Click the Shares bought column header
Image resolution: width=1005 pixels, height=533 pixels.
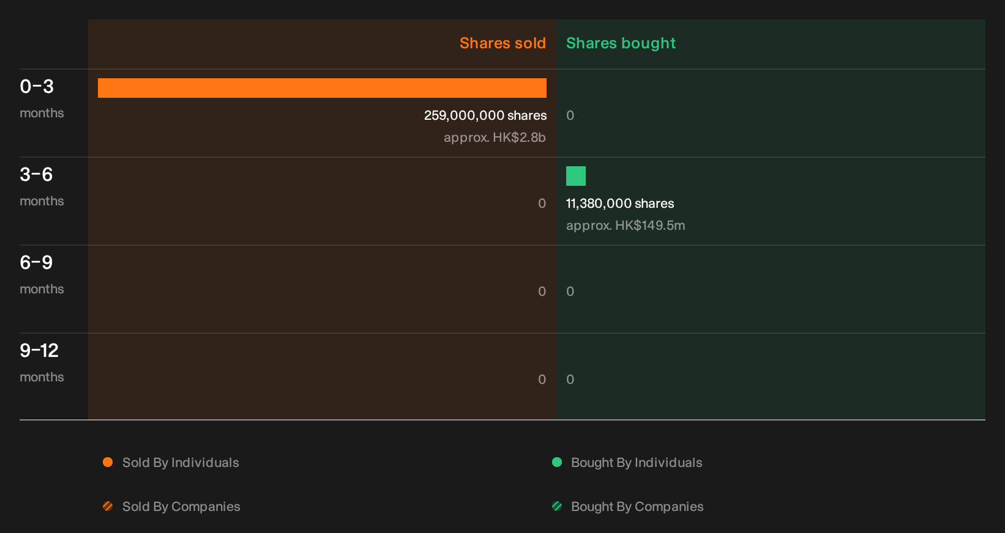click(621, 43)
